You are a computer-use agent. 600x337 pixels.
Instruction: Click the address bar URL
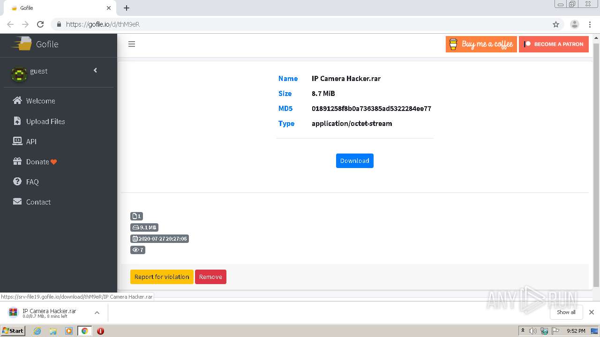(x=103, y=24)
